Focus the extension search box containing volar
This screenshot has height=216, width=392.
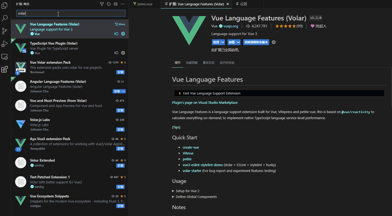(71, 13)
